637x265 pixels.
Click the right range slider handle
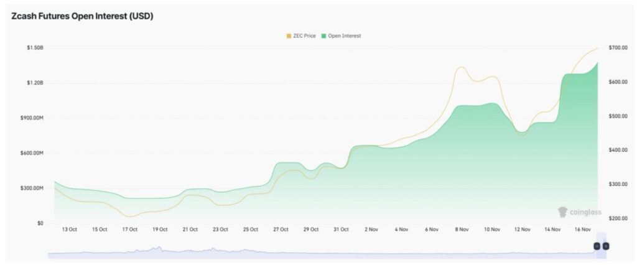606,246
